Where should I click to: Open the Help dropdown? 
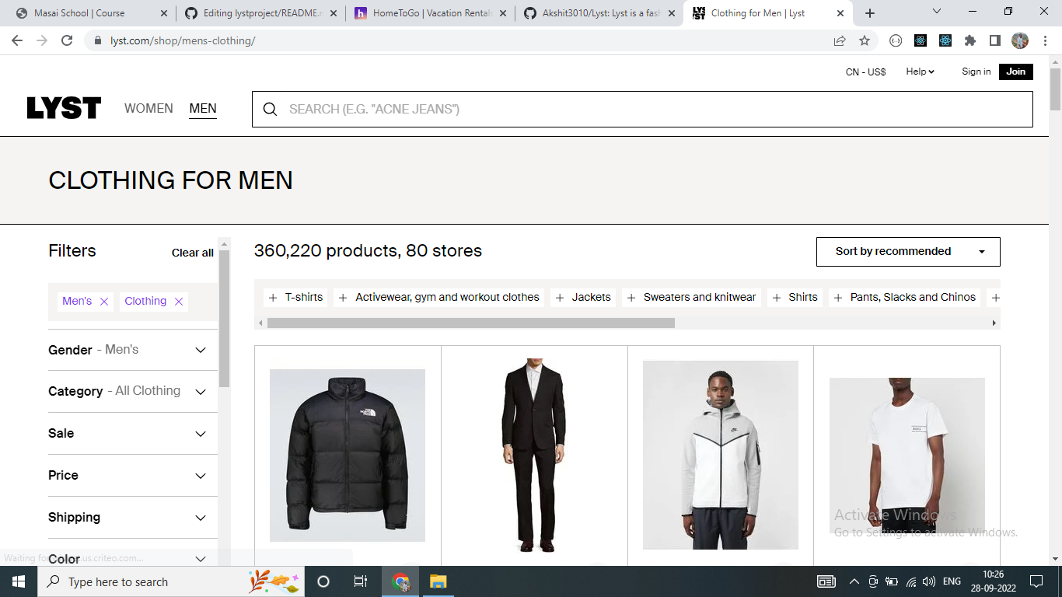click(x=920, y=72)
